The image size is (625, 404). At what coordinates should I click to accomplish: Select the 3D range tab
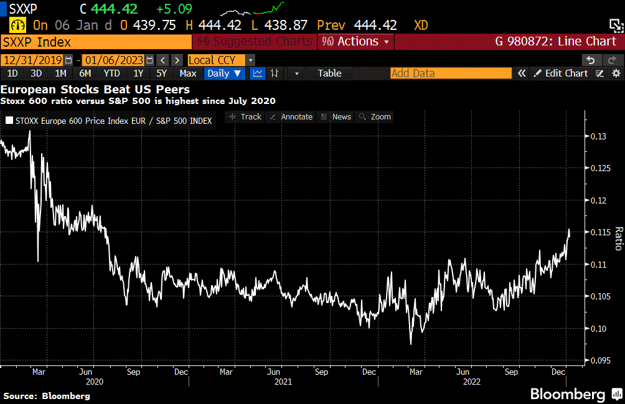[36, 73]
